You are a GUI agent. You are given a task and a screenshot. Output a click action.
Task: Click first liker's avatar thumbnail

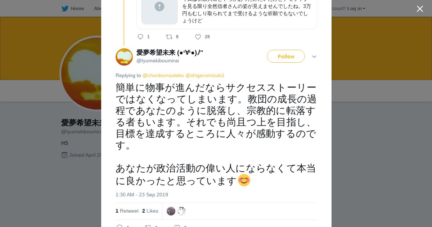coord(171,211)
